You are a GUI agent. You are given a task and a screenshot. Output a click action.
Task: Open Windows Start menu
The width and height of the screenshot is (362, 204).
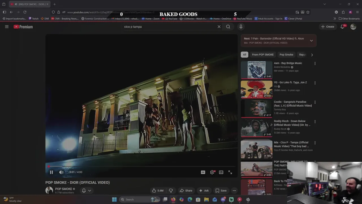(x=114, y=199)
